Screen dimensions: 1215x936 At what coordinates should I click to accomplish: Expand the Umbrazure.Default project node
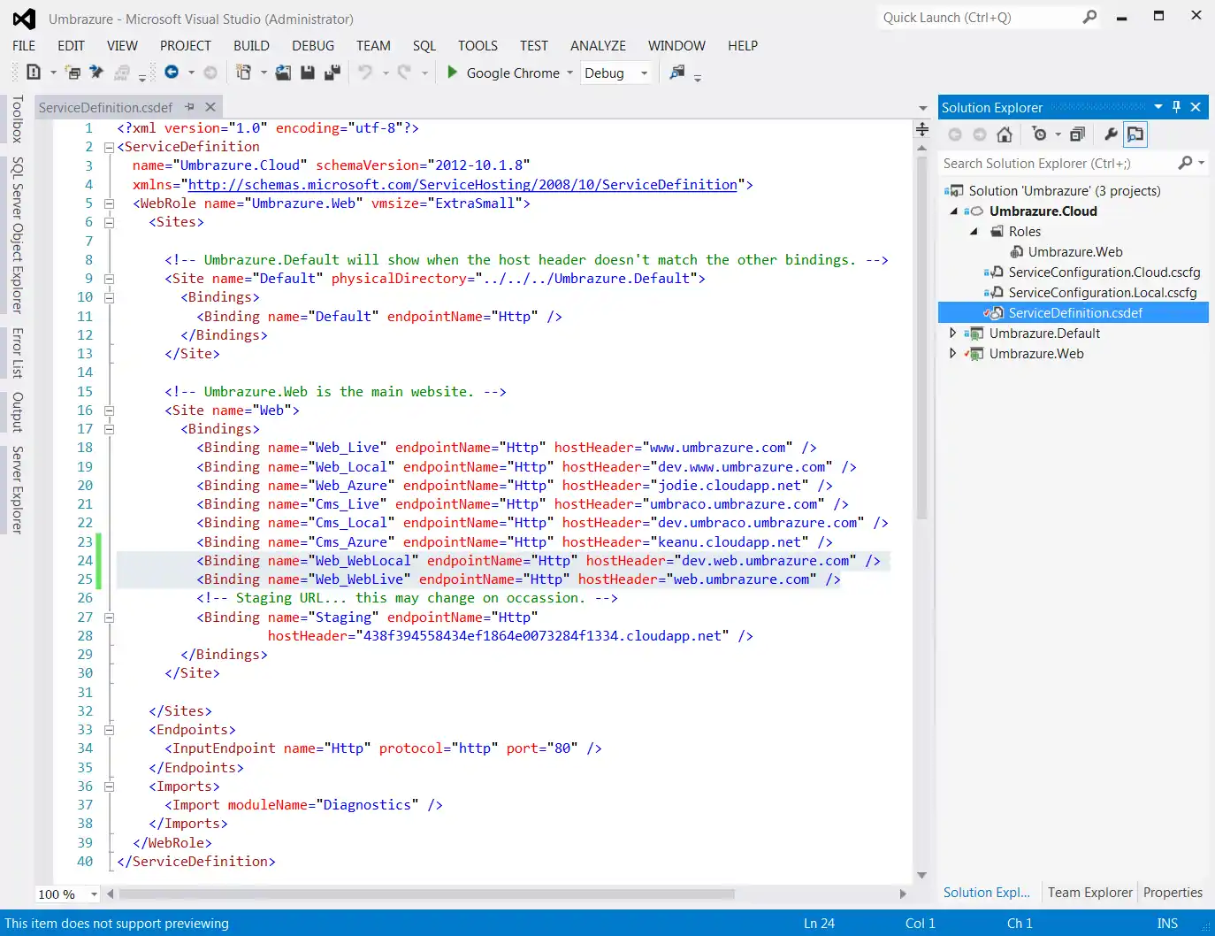tap(953, 334)
